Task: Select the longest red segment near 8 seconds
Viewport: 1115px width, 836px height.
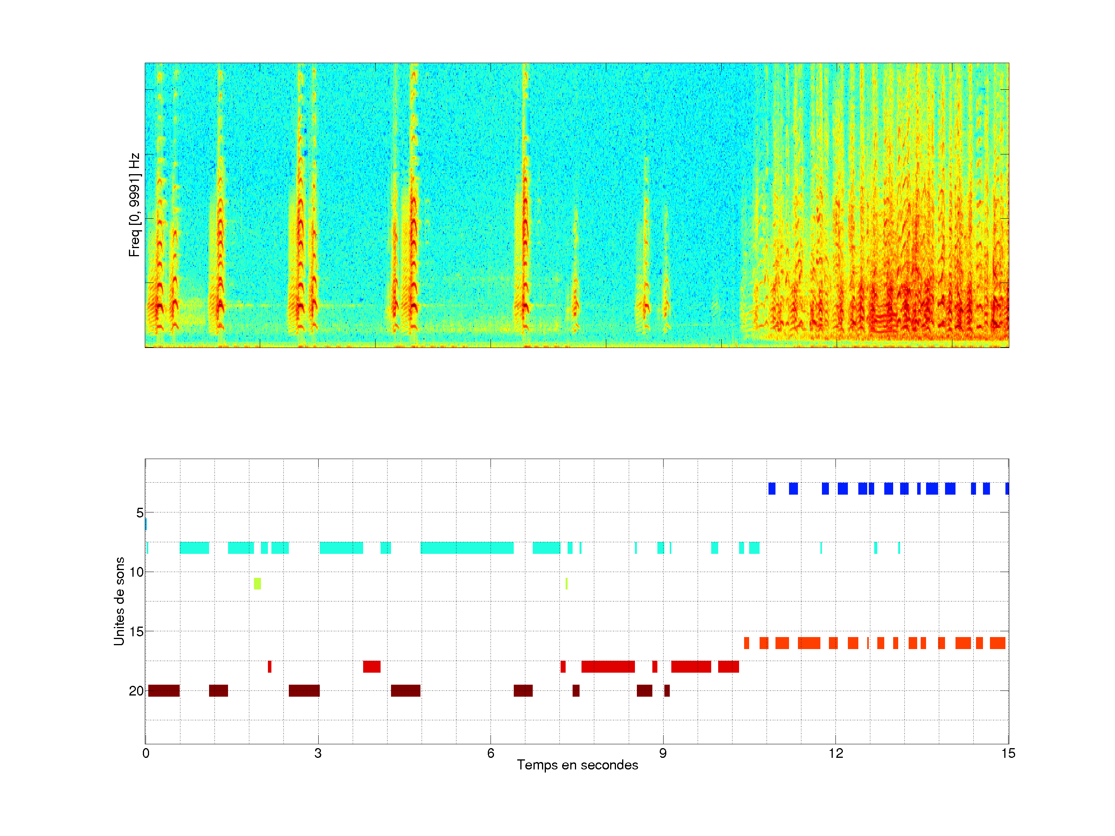Action: [608, 667]
